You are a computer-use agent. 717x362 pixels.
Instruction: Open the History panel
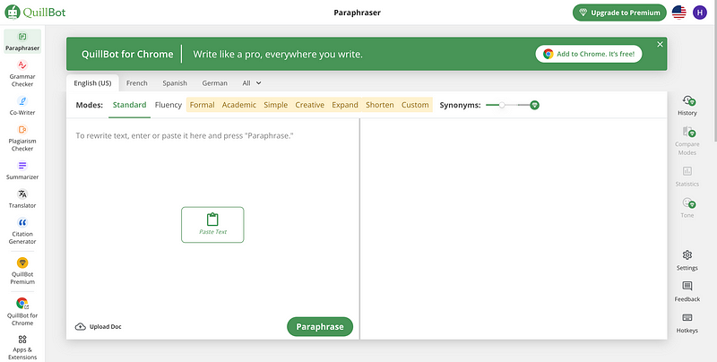pos(687,106)
